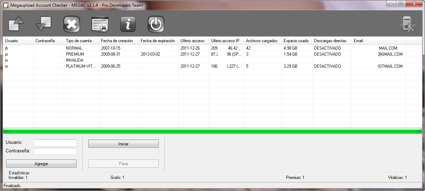Sort by Email column header
Viewport: 425px width, 191px height.
click(379, 41)
